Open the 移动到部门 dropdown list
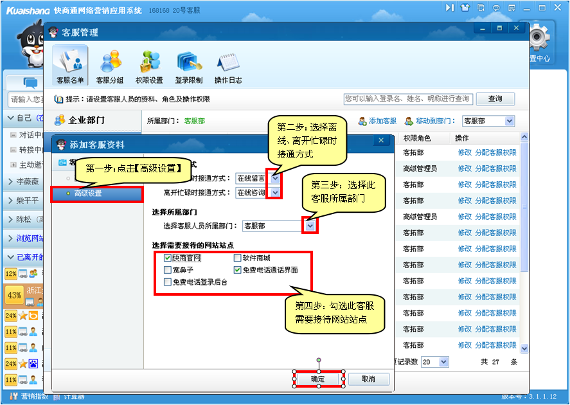 point(509,121)
